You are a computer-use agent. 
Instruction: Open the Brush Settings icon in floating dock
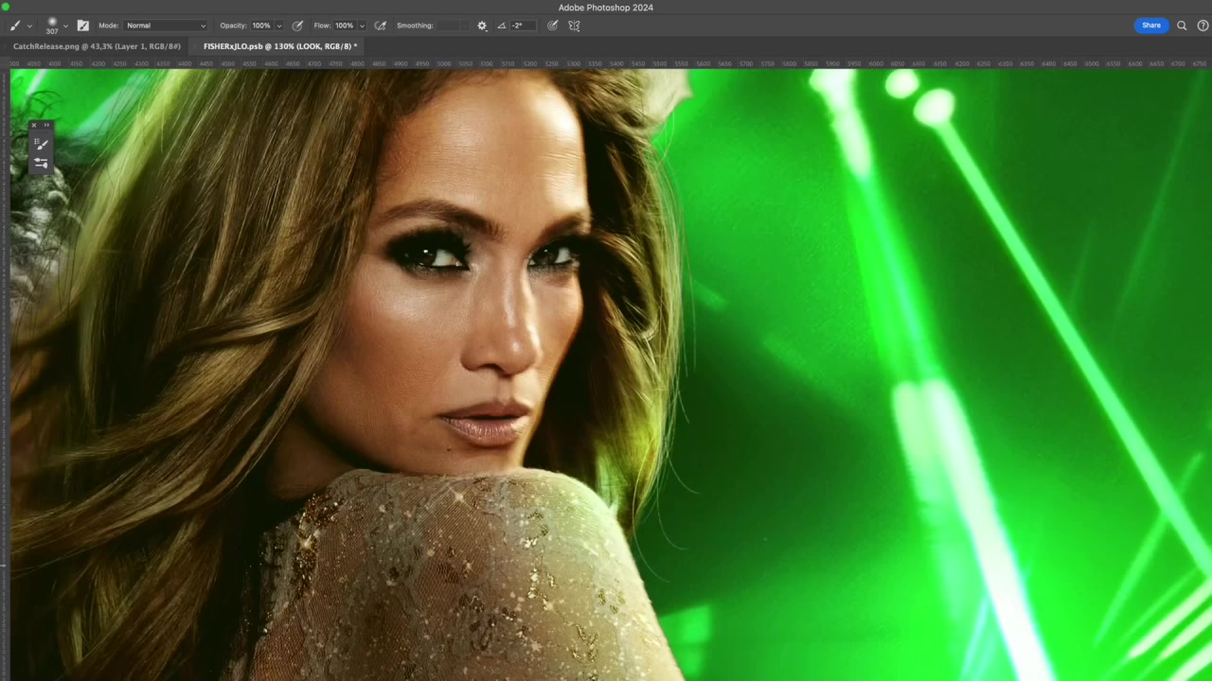(41, 163)
